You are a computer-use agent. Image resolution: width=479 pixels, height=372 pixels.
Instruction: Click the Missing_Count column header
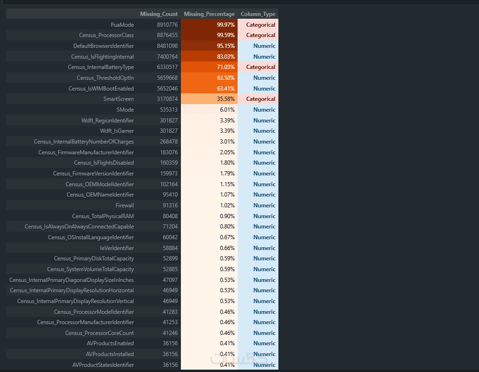pyautogui.click(x=159, y=14)
